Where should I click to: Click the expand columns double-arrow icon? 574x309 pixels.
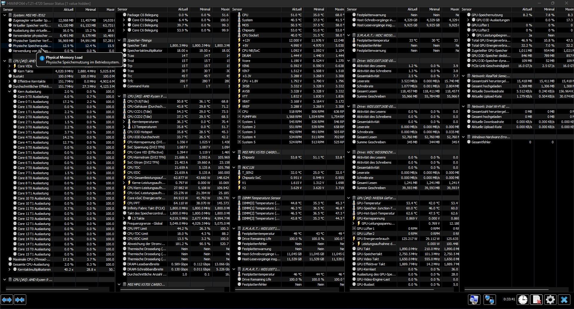pos(7,299)
